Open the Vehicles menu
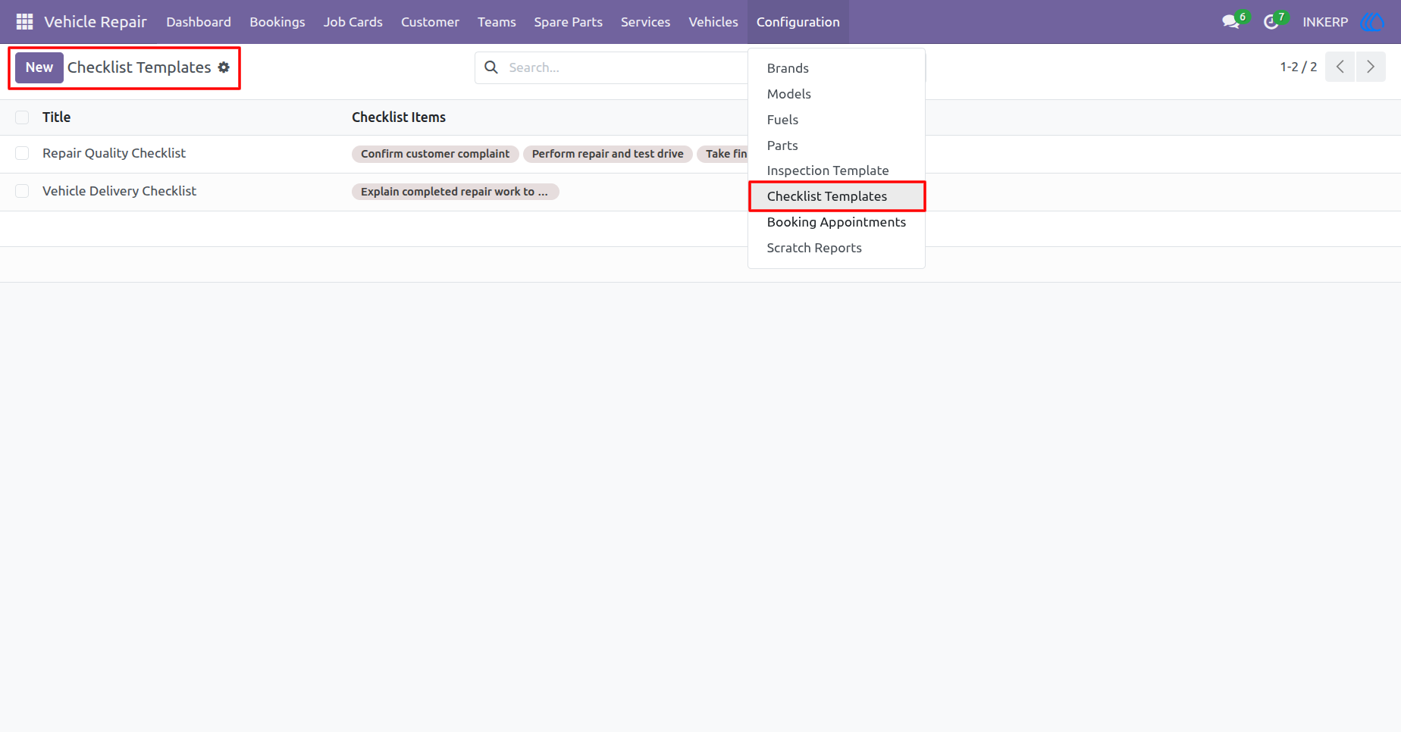Image resolution: width=1401 pixels, height=732 pixels. click(713, 22)
